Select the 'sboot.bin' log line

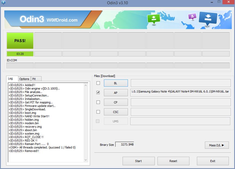point(23,130)
